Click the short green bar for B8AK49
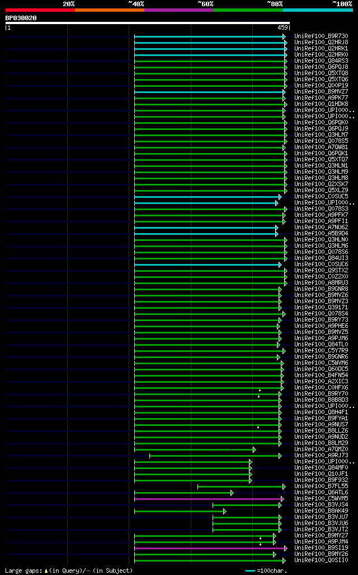The width and height of the screenshot is (358, 575). point(180,511)
